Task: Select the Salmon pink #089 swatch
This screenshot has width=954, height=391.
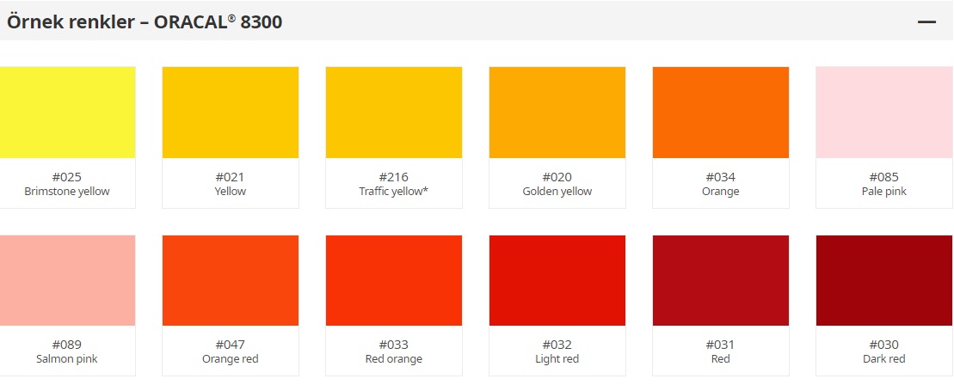Action: [67, 280]
